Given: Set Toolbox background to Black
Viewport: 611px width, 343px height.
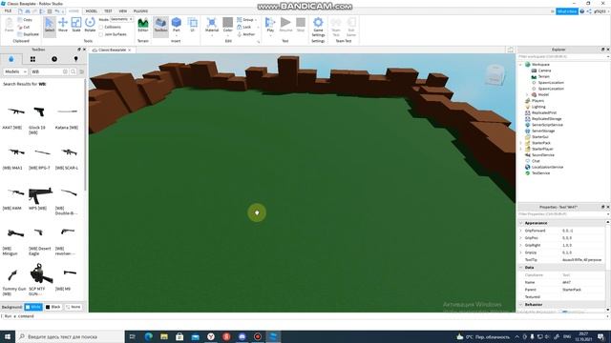Looking at the screenshot, I should point(53,307).
